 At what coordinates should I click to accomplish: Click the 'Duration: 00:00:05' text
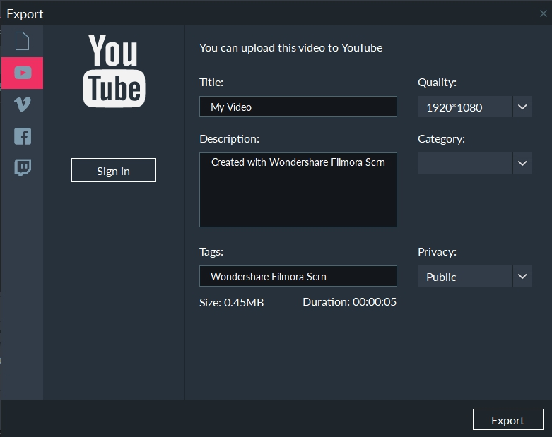(x=350, y=302)
